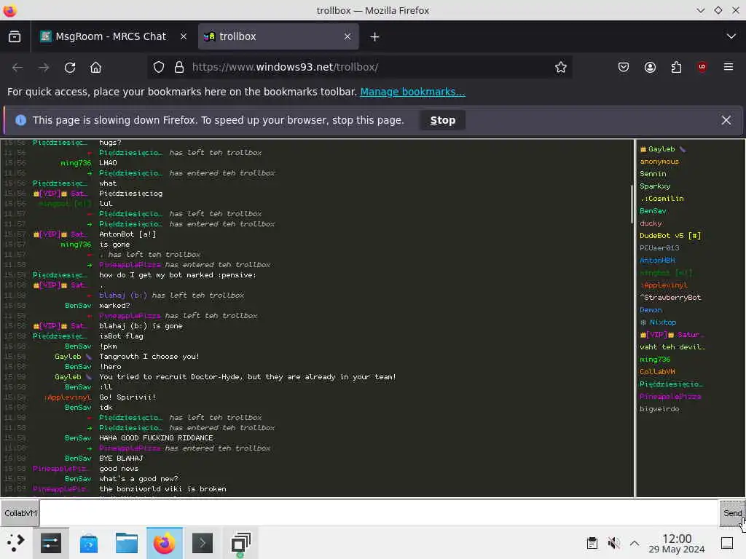Open the Manage bookmarks link

tap(412, 92)
